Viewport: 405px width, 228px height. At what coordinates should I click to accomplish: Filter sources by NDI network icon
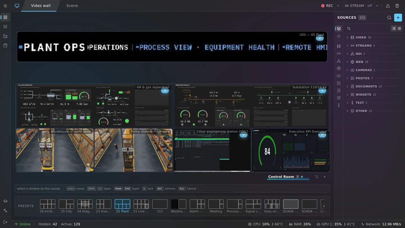coord(339,61)
